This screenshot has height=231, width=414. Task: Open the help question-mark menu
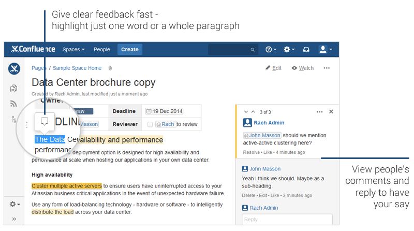pos(271,49)
